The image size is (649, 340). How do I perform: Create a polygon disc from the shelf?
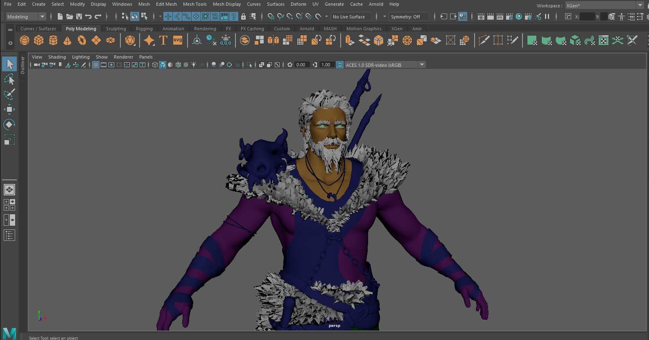point(111,40)
